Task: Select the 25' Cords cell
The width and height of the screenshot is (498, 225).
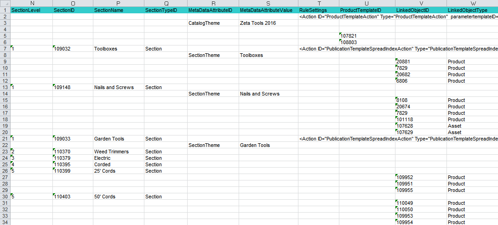Action: (x=119, y=171)
